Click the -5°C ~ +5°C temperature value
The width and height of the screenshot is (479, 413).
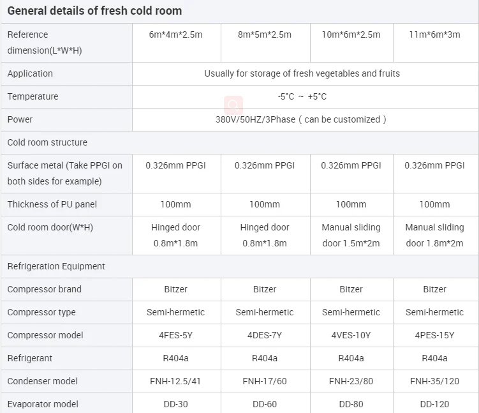point(302,96)
